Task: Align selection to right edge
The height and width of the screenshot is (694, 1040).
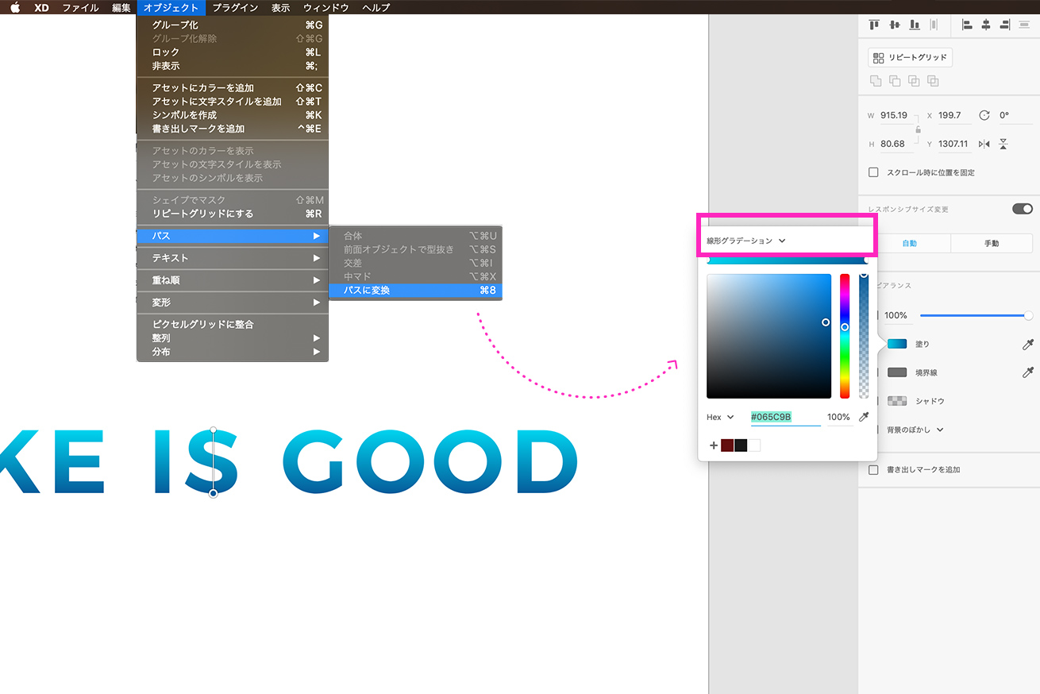Action: coord(1005,25)
